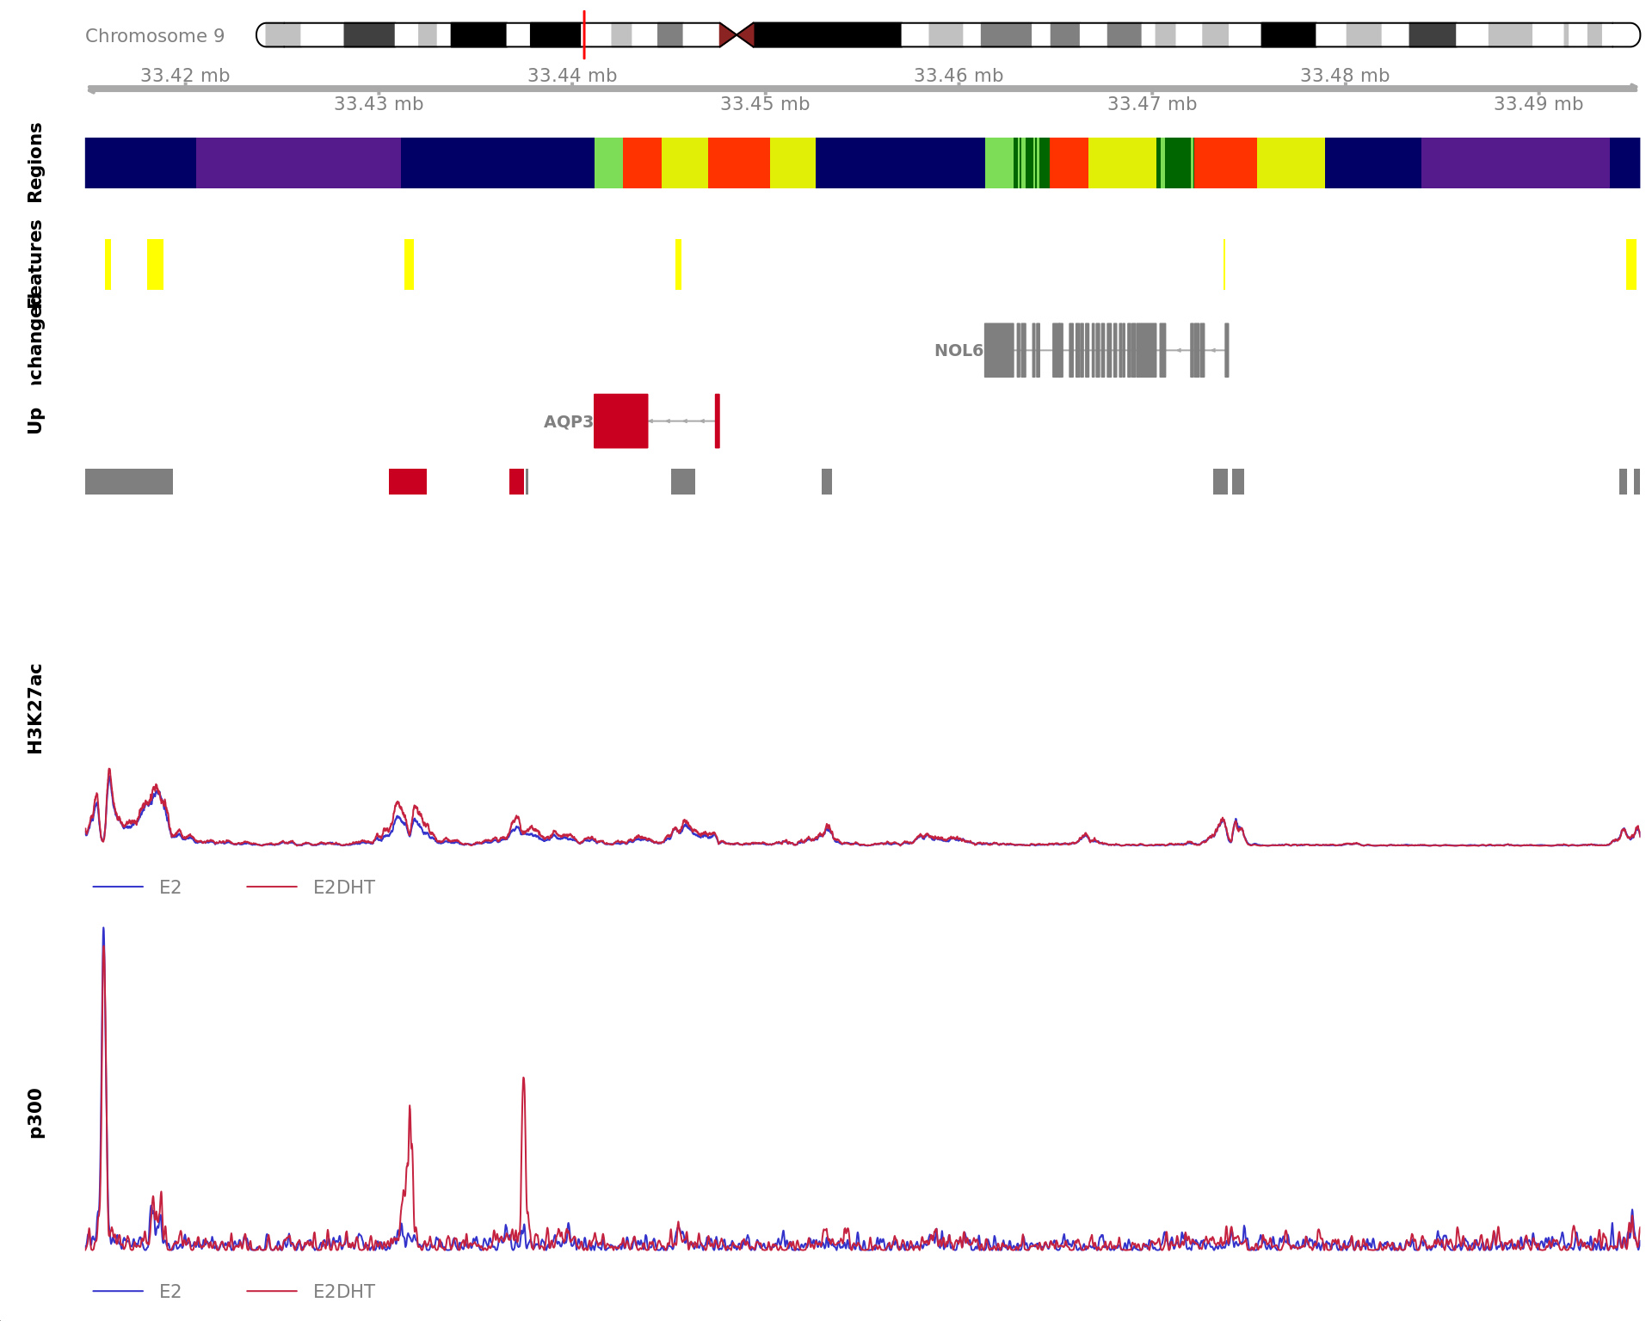Click the 33.49 mb axis label
The image size is (1652, 1321).
click(x=1538, y=104)
